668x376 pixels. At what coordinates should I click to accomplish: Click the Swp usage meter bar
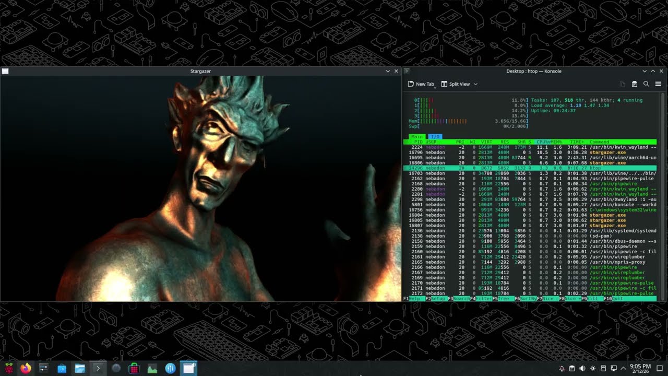tap(469, 126)
